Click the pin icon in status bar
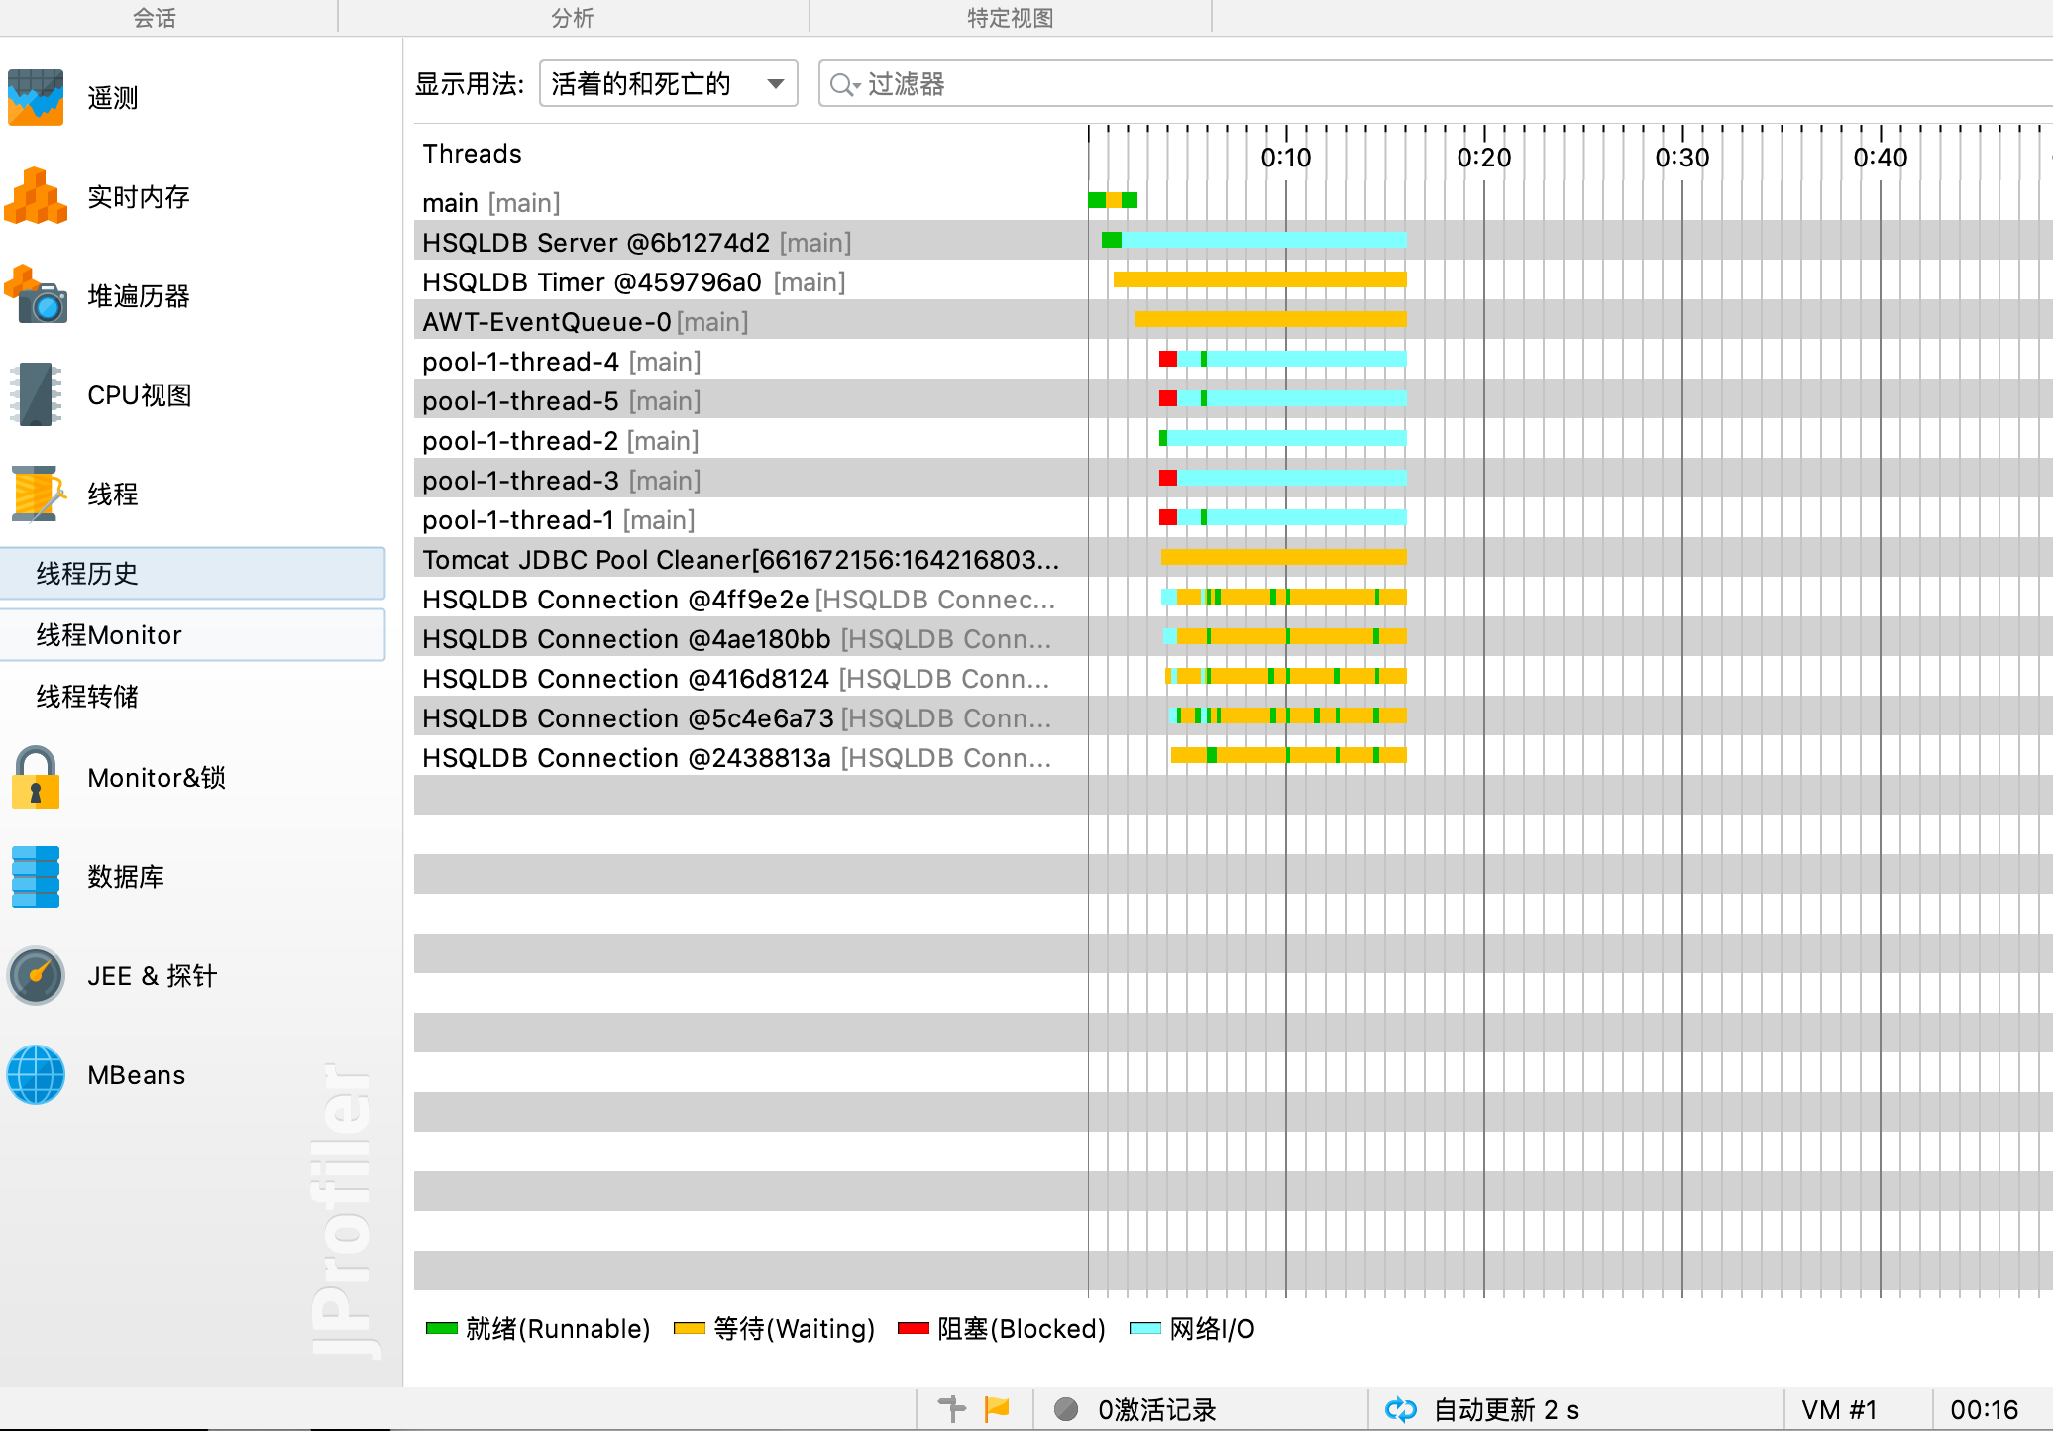This screenshot has width=2053, height=1431. [951, 1408]
